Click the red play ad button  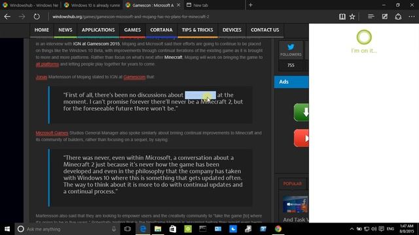tap(301, 138)
